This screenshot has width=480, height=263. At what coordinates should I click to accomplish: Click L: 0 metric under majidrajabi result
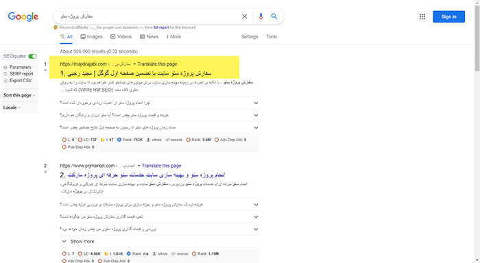pyautogui.click(x=69, y=140)
